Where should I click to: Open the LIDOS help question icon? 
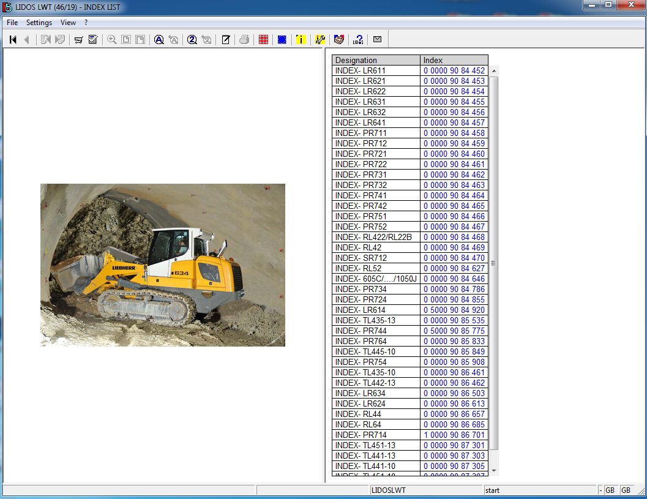(358, 40)
